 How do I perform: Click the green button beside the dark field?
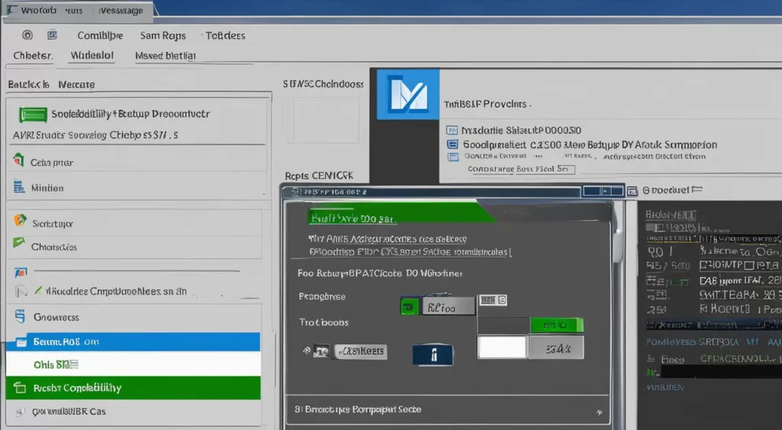[x=557, y=325]
